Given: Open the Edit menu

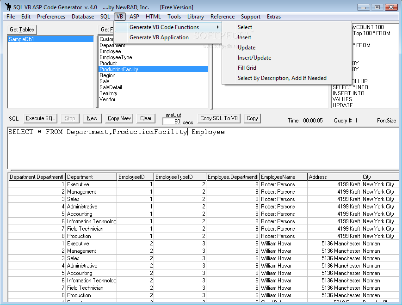Looking at the screenshot, I should 25,17.
